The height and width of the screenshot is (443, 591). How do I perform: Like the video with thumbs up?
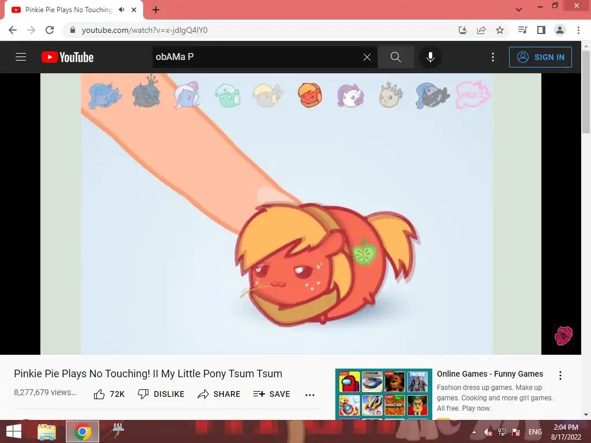click(x=109, y=394)
